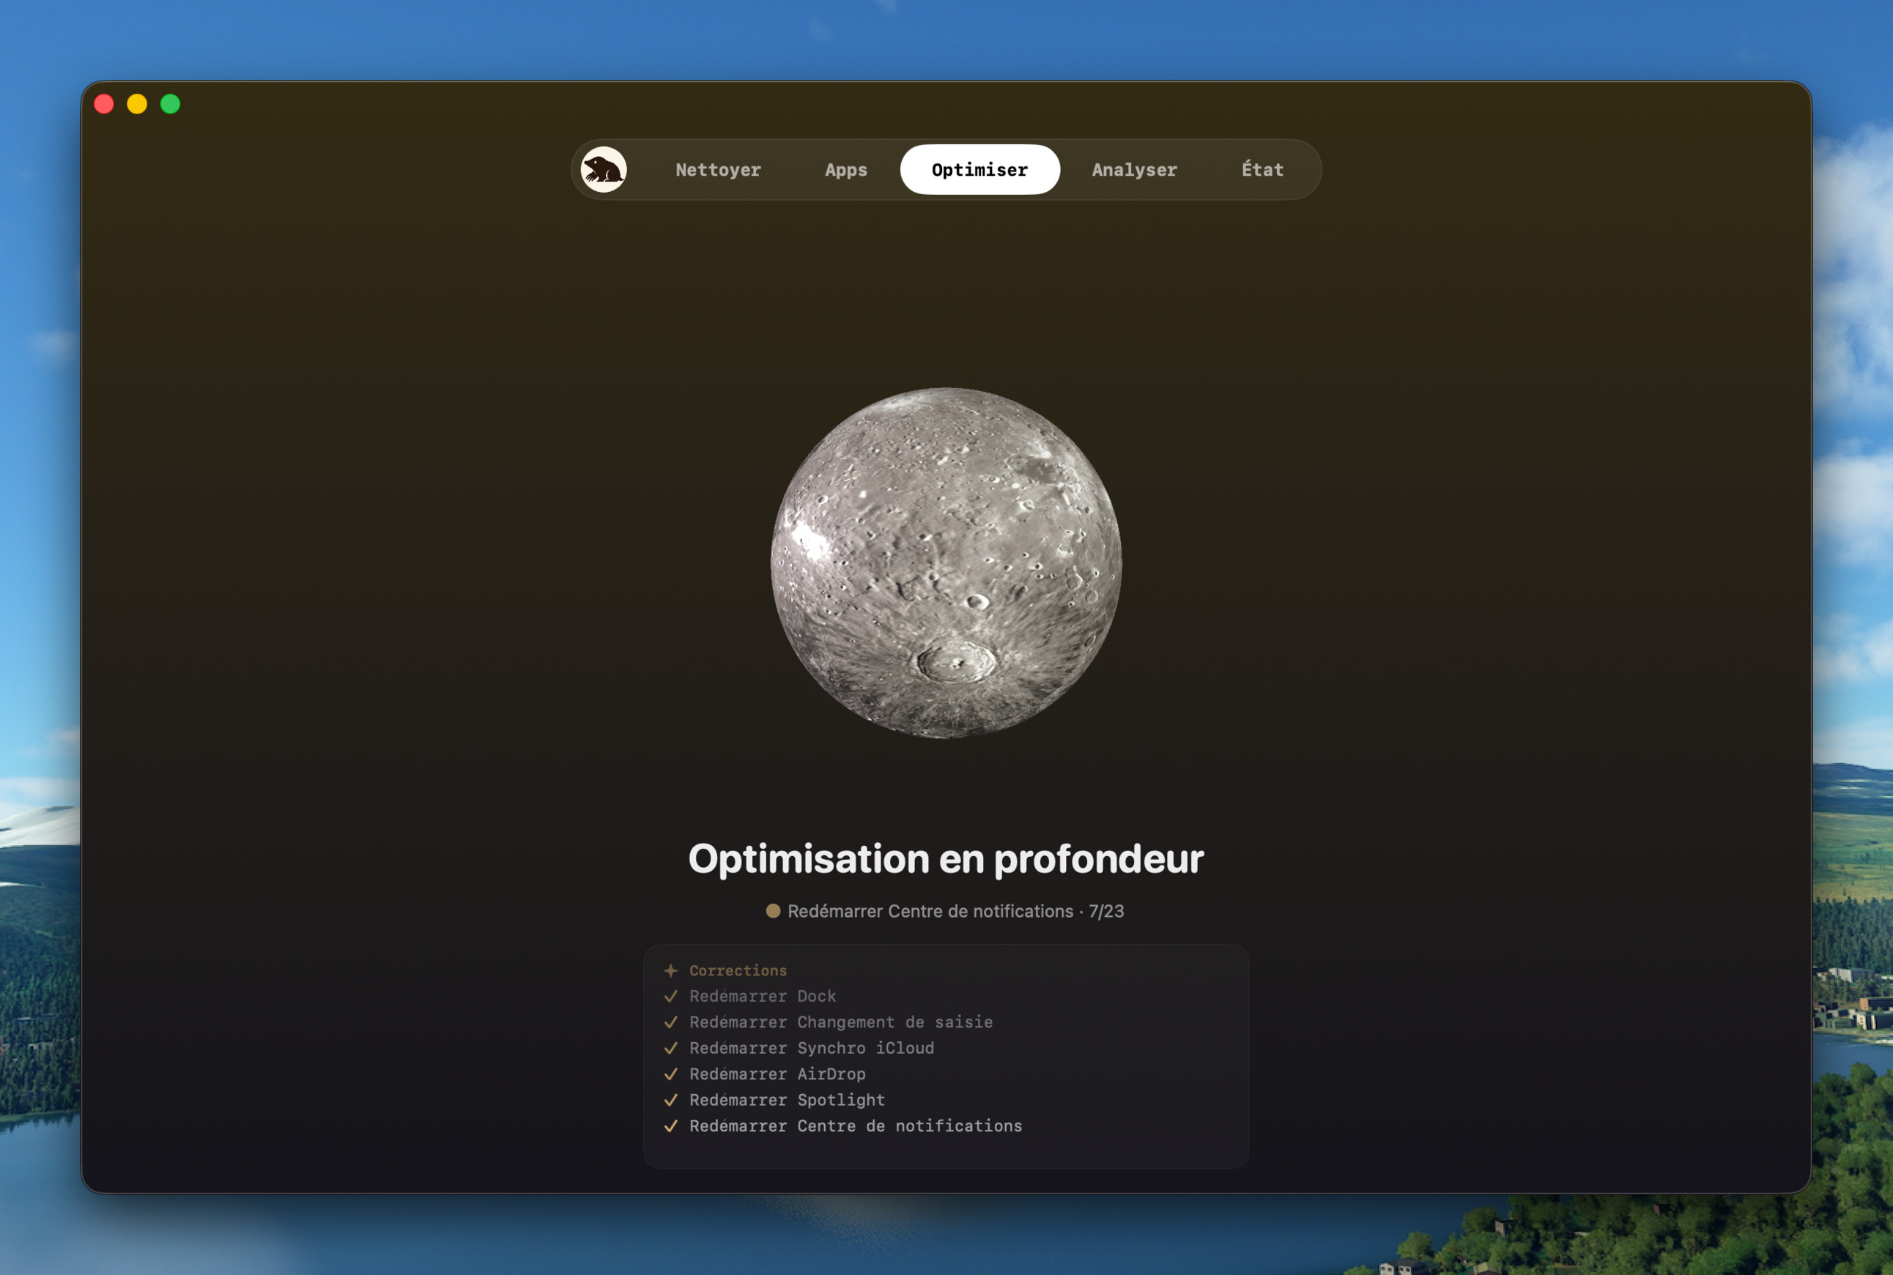Click the Corrections section heading
This screenshot has height=1275, width=1893.
coord(738,970)
